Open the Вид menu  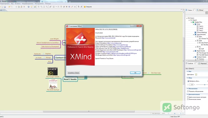click(x=12, y=4)
